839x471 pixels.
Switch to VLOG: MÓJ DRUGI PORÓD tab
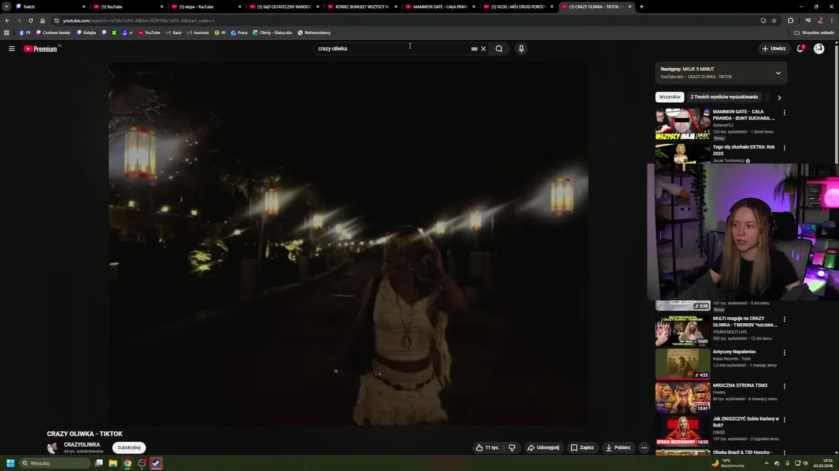click(x=517, y=7)
